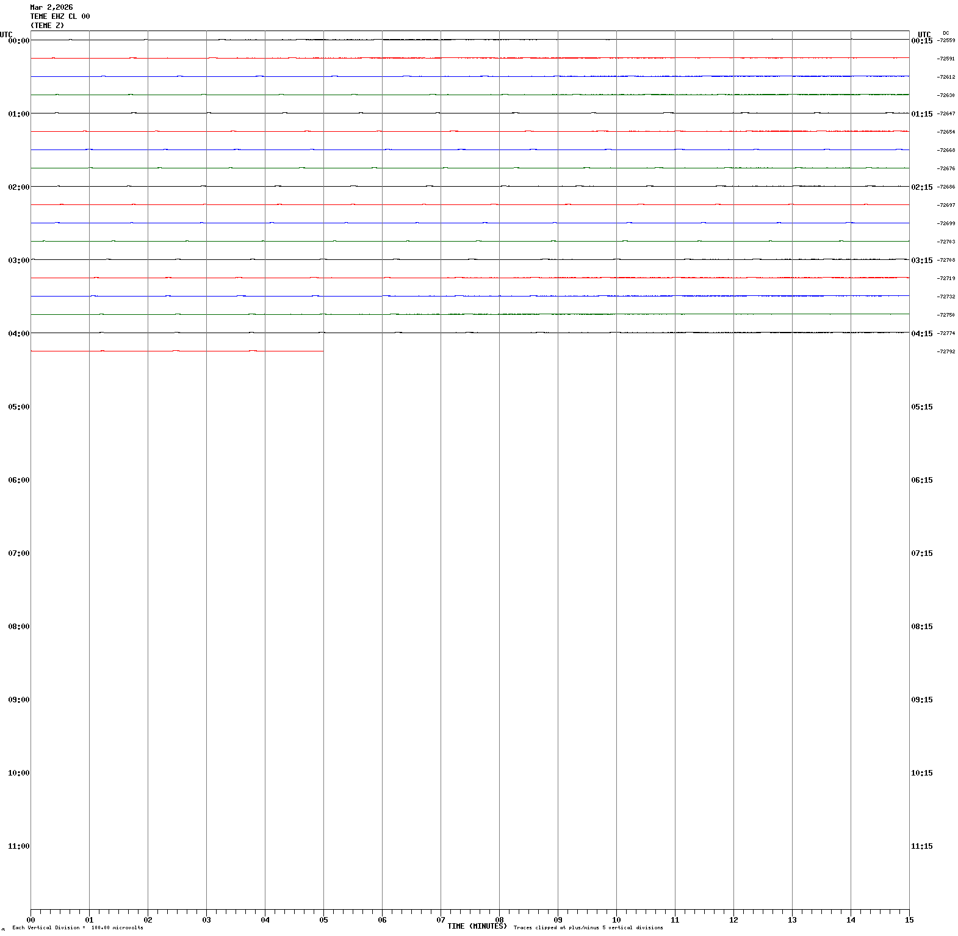This screenshot has height=936, width=958.
Task: Click the vertical division microvolts scale note
Action: point(77,928)
